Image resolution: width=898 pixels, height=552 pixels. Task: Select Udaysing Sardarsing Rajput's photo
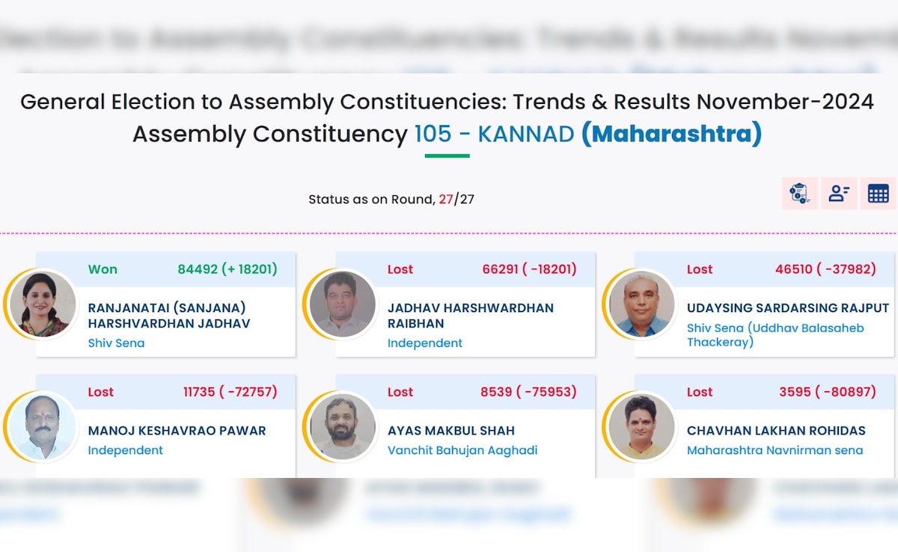coord(641,304)
